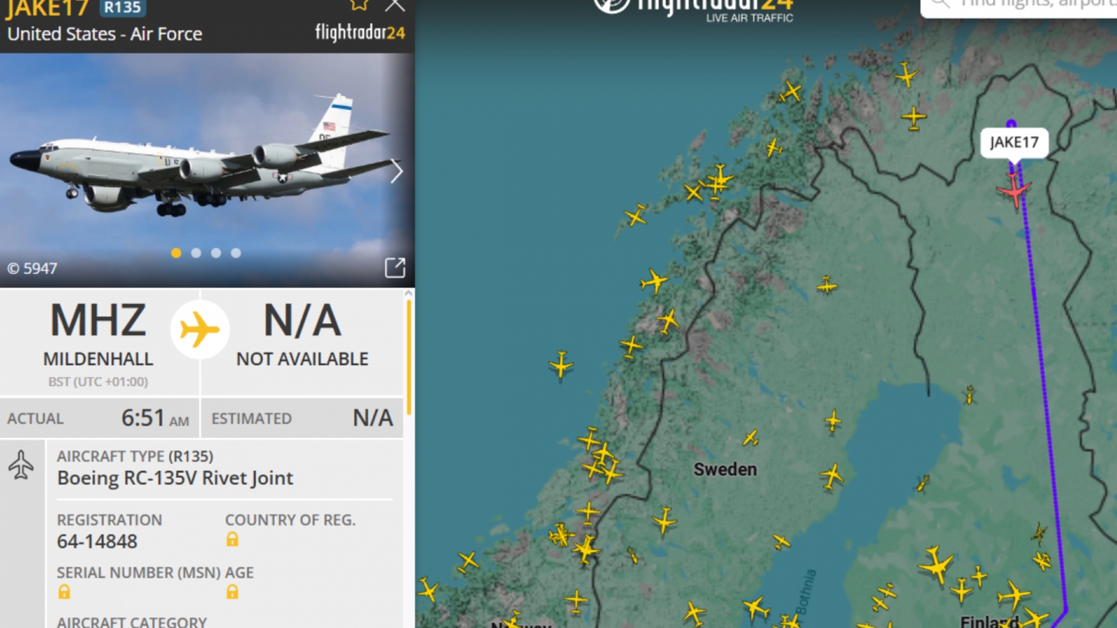
Task: Click the details panel scrollbar thumb
Action: [408, 357]
